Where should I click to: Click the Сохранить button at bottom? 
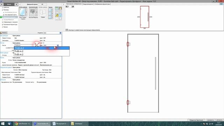click(x=211, y=120)
